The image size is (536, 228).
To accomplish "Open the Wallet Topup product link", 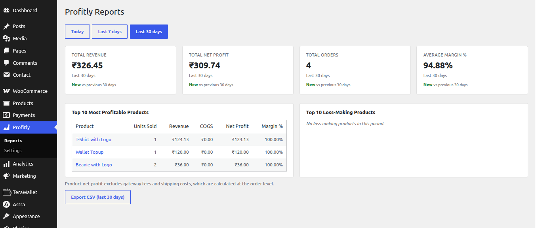I will point(90,152).
